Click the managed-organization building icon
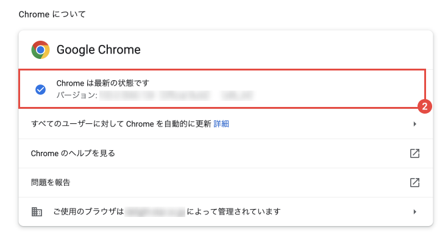This screenshot has width=448, height=237. [x=37, y=211]
